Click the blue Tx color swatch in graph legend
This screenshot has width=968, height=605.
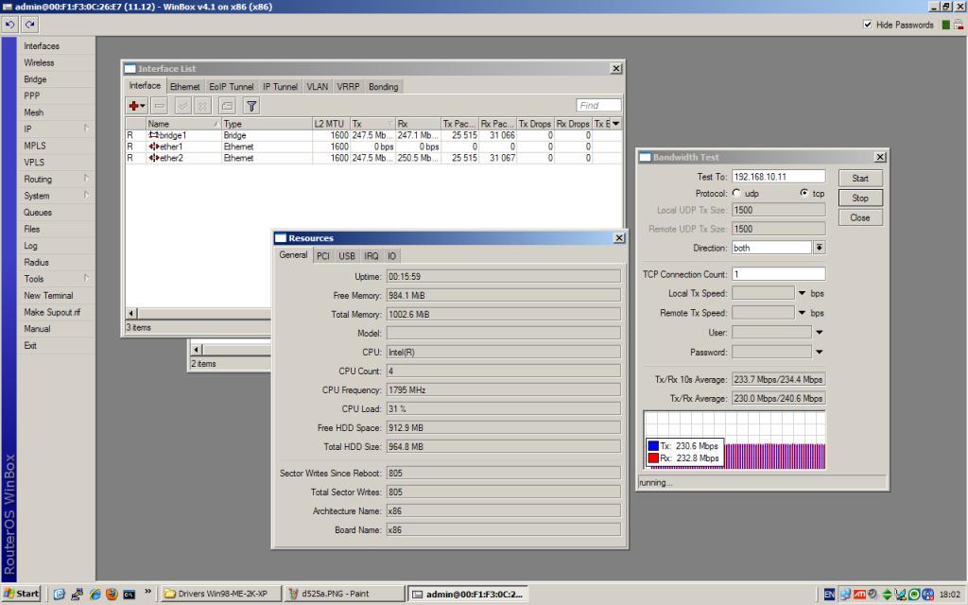(x=653, y=446)
